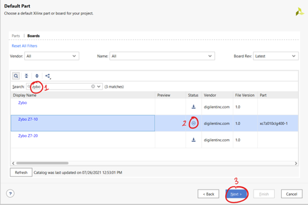This screenshot has width=308, height=205.
Task: Download the Zybo board files
Action: point(194,107)
